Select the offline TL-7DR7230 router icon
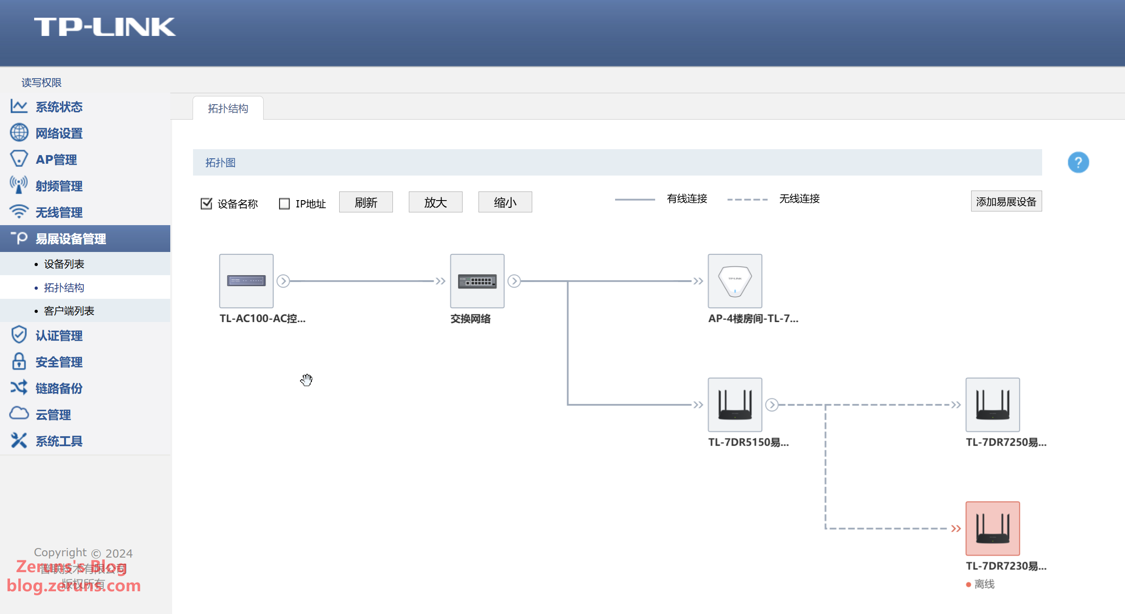1125x614 pixels. click(993, 528)
